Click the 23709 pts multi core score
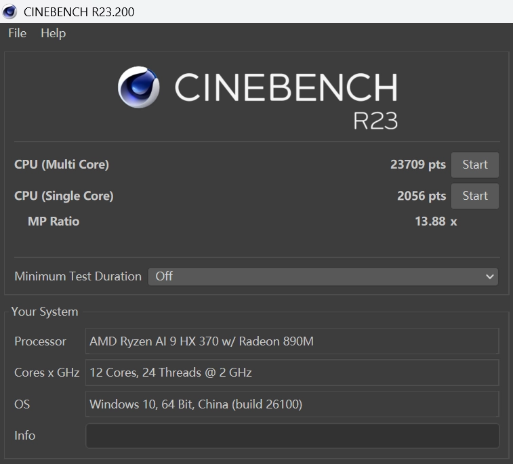513x464 pixels. click(417, 165)
